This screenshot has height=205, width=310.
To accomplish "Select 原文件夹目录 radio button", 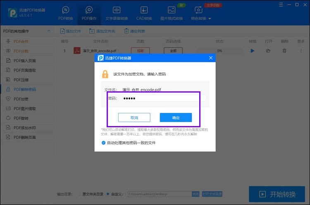I will pyautogui.click(x=79, y=194).
